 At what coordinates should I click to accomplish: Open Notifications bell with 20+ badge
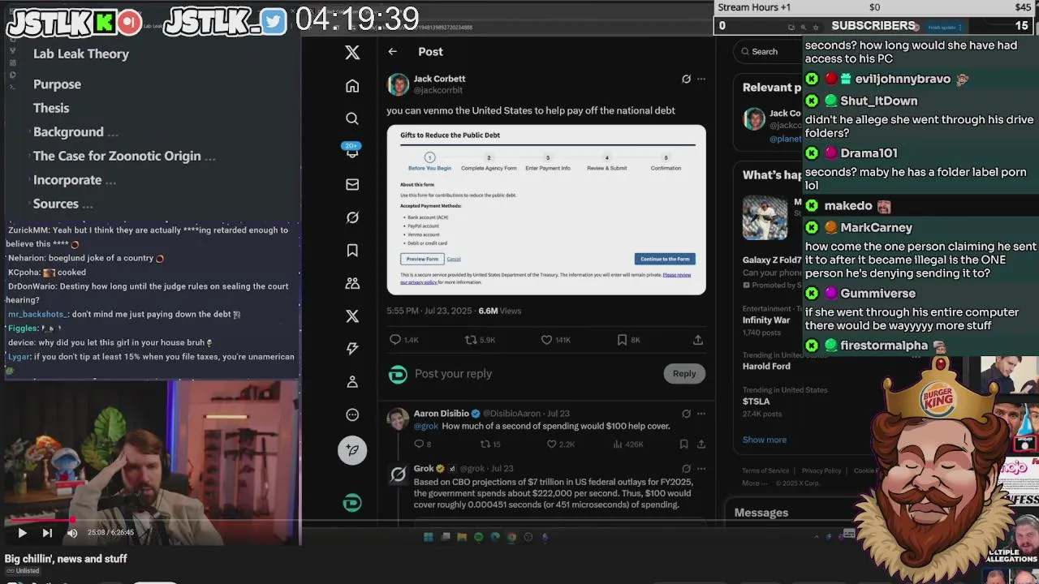(x=352, y=151)
